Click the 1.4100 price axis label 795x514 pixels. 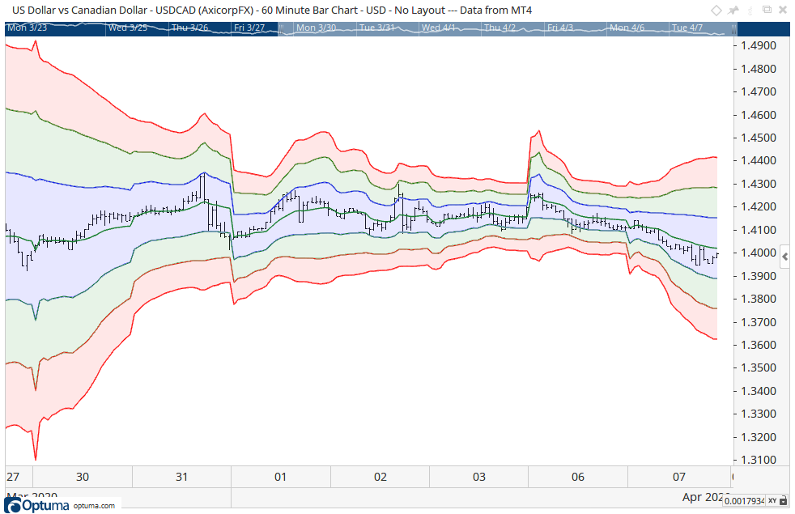point(759,230)
